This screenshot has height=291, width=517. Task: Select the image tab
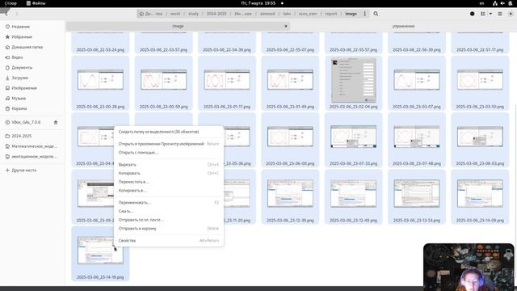pyautogui.click(x=178, y=26)
